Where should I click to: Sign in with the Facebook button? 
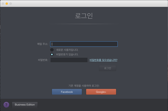67,92
